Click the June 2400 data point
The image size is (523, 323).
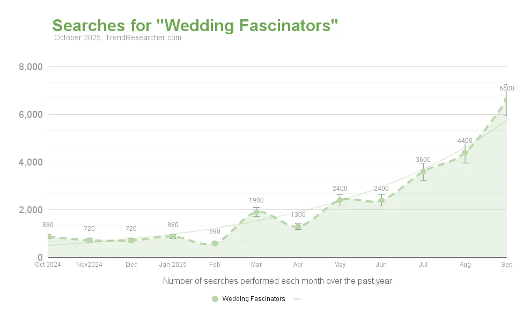pyautogui.click(x=381, y=200)
